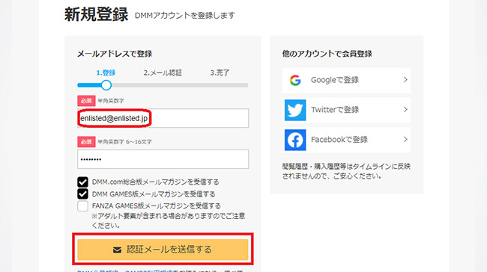Uncheck the DMM GAMES版 mail magazine checkbox
Image resolution: width=487 pixels, height=272 pixels.
point(82,194)
